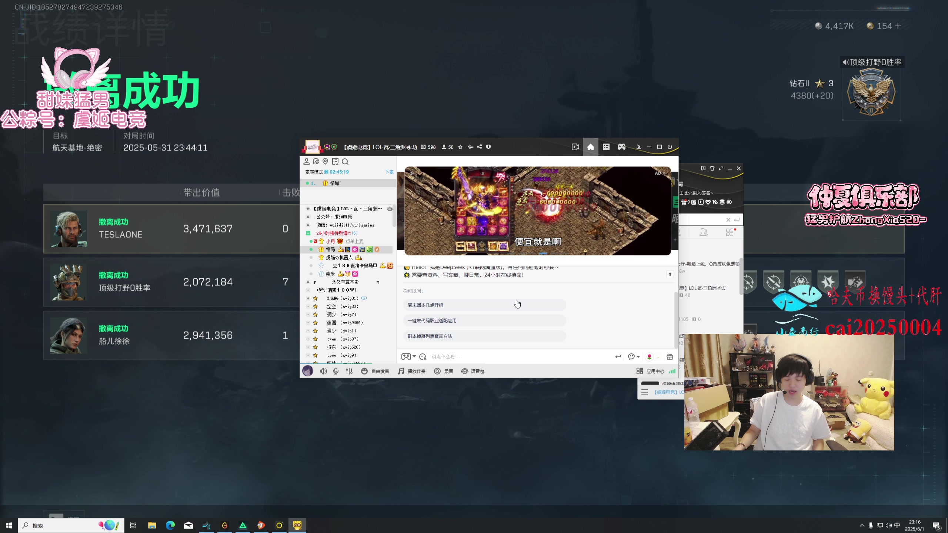Open the user profile icon above mic queue
The height and width of the screenshot is (533, 948).
coord(306,161)
